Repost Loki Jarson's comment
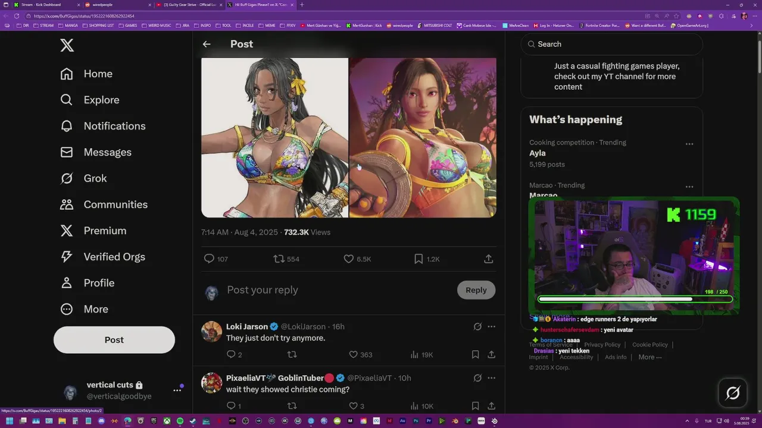The image size is (762, 428). coord(292,354)
